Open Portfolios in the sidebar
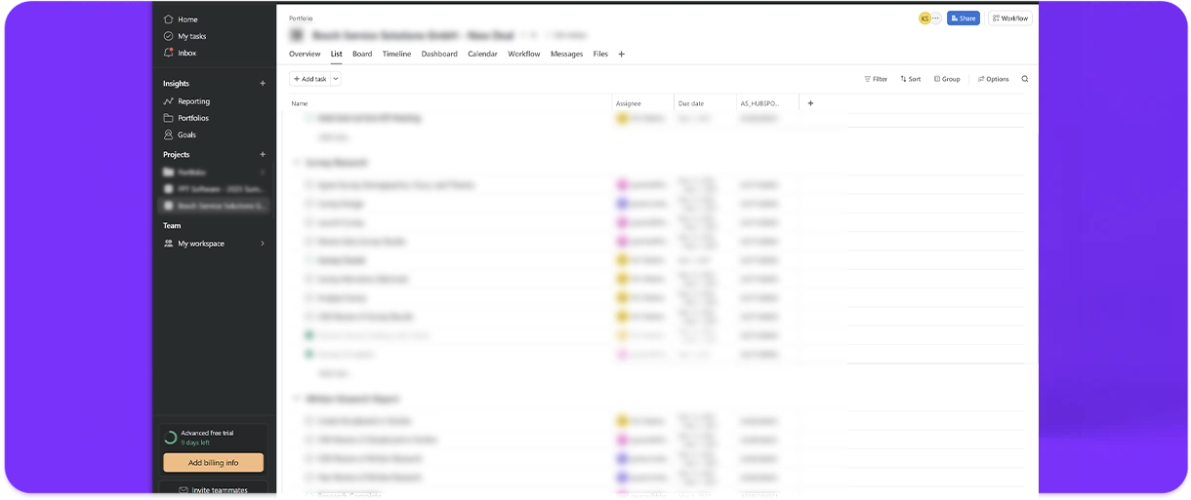This screenshot has width=1191, height=500. click(185, 118)
